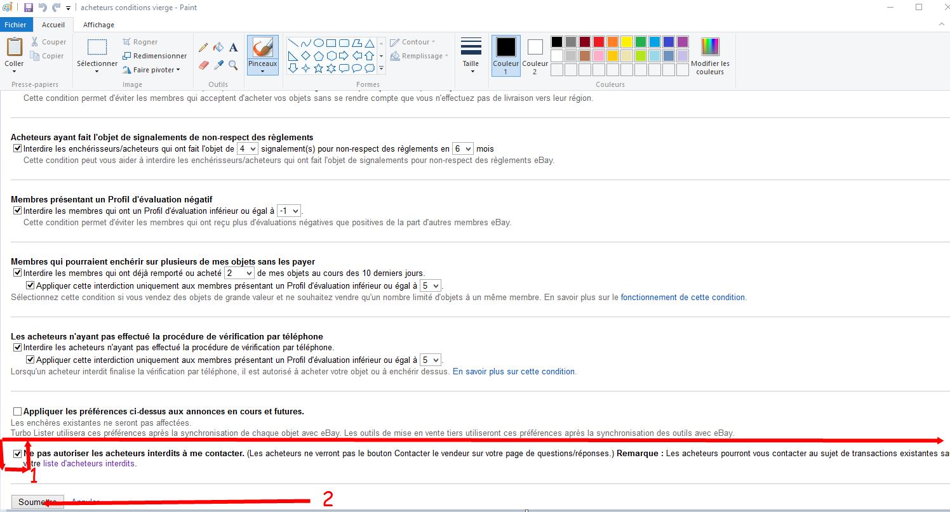Screen dimensions: 950x512
Task: Choose the Oval shape
Action: click(319, 43)
